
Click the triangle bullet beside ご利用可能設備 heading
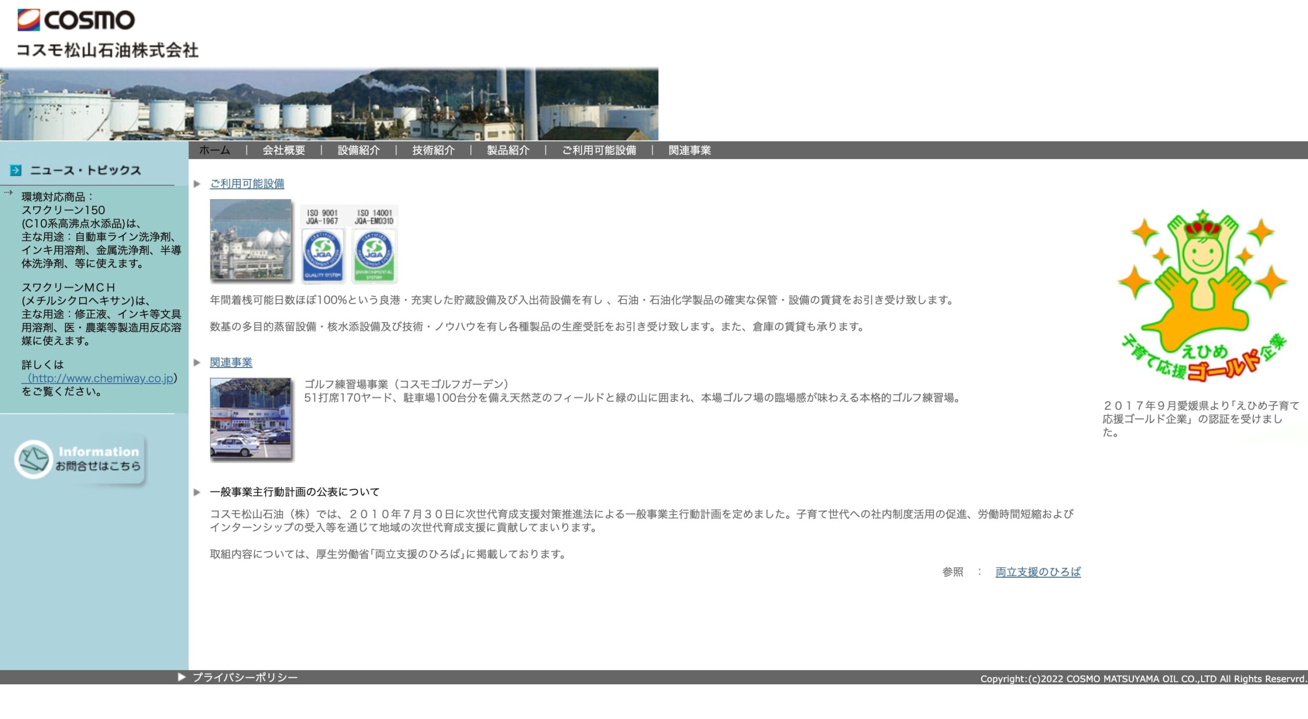[197, 184]
